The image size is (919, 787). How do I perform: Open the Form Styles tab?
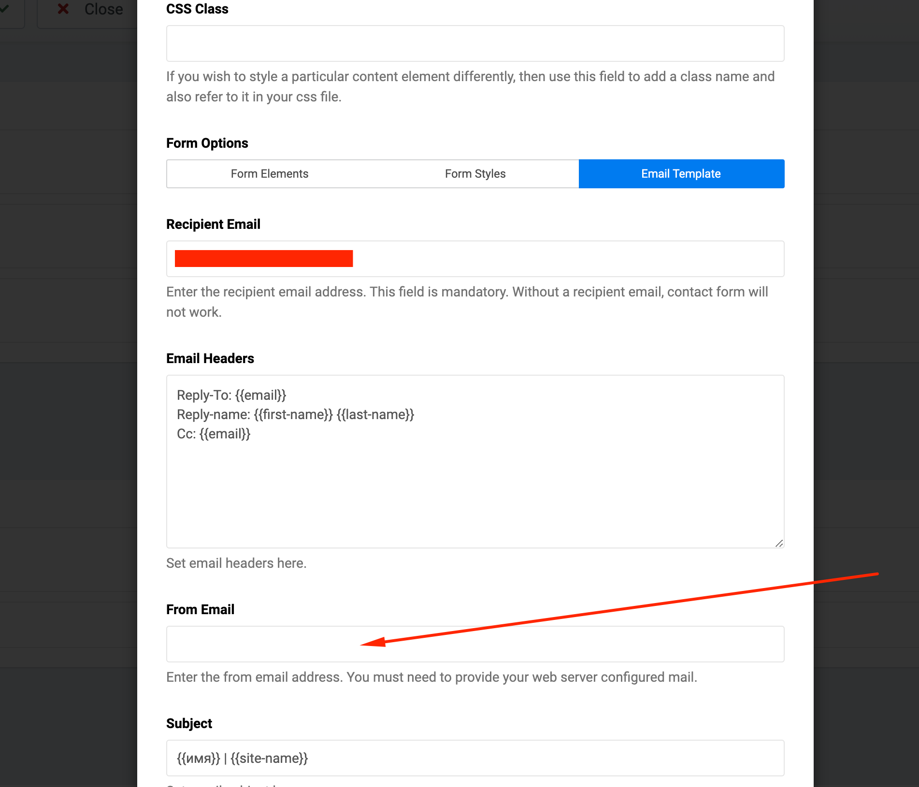click(x=475, y=174)
